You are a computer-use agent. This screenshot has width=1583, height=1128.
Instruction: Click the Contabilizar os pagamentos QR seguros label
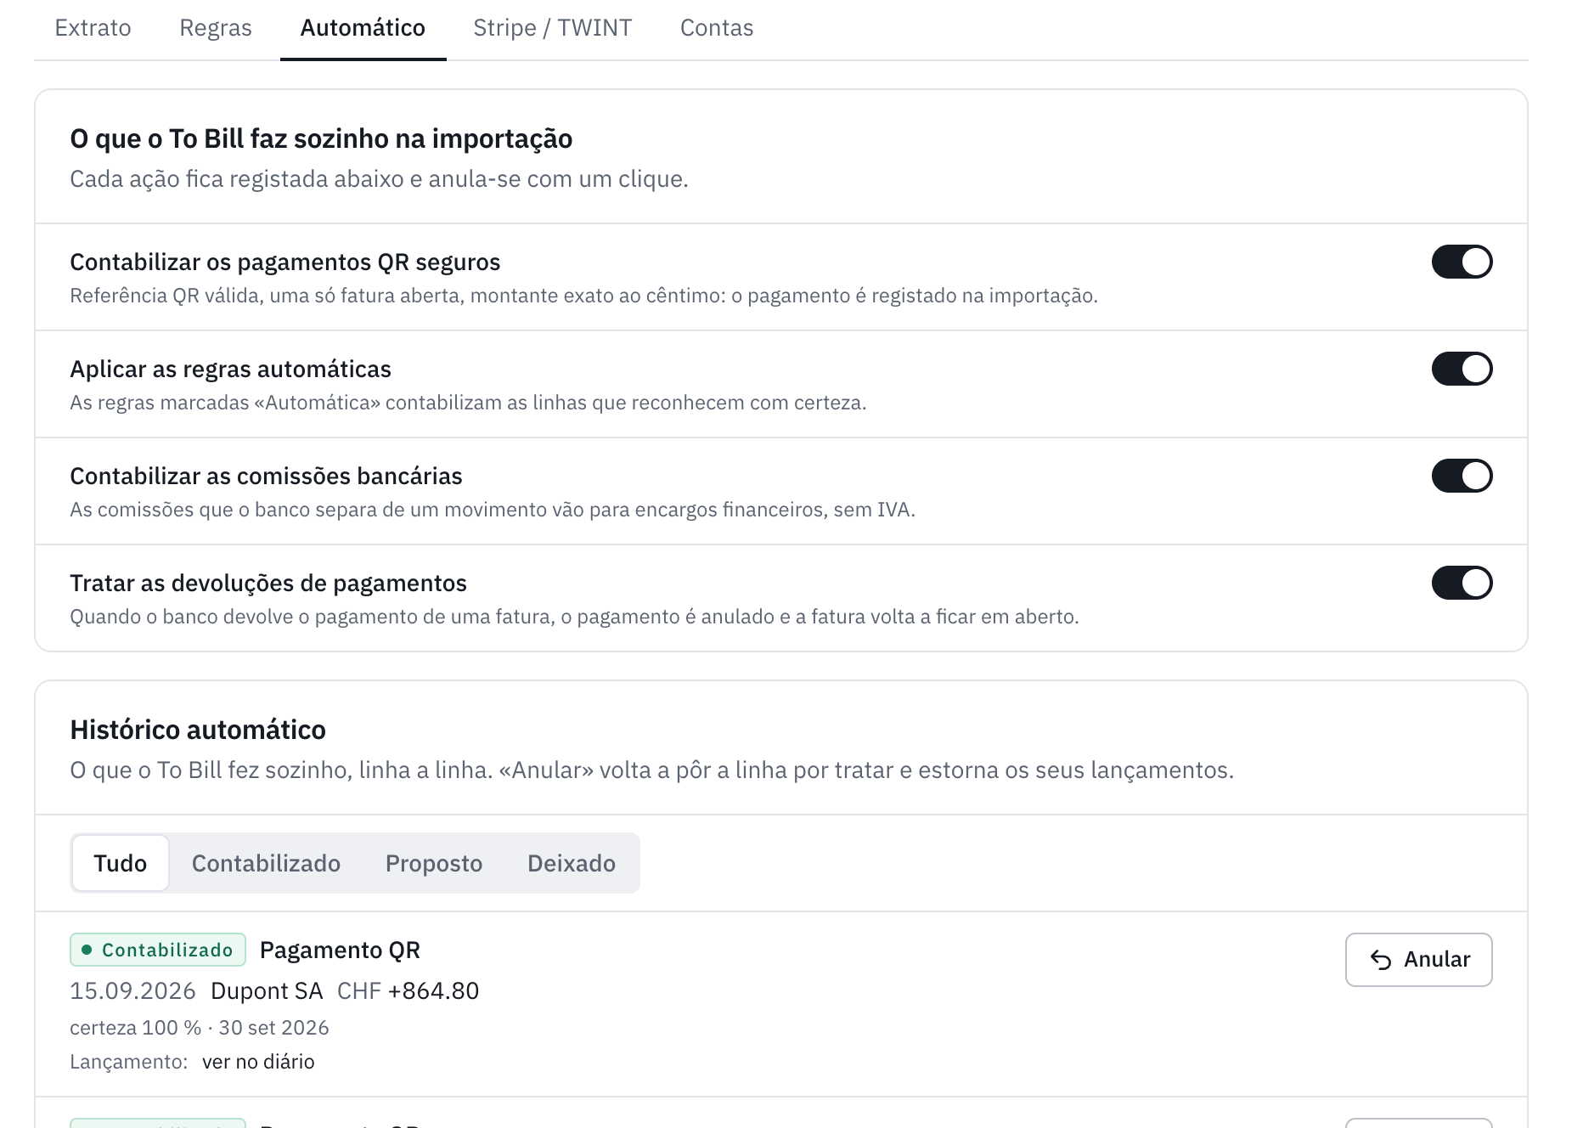pos(284,262)
